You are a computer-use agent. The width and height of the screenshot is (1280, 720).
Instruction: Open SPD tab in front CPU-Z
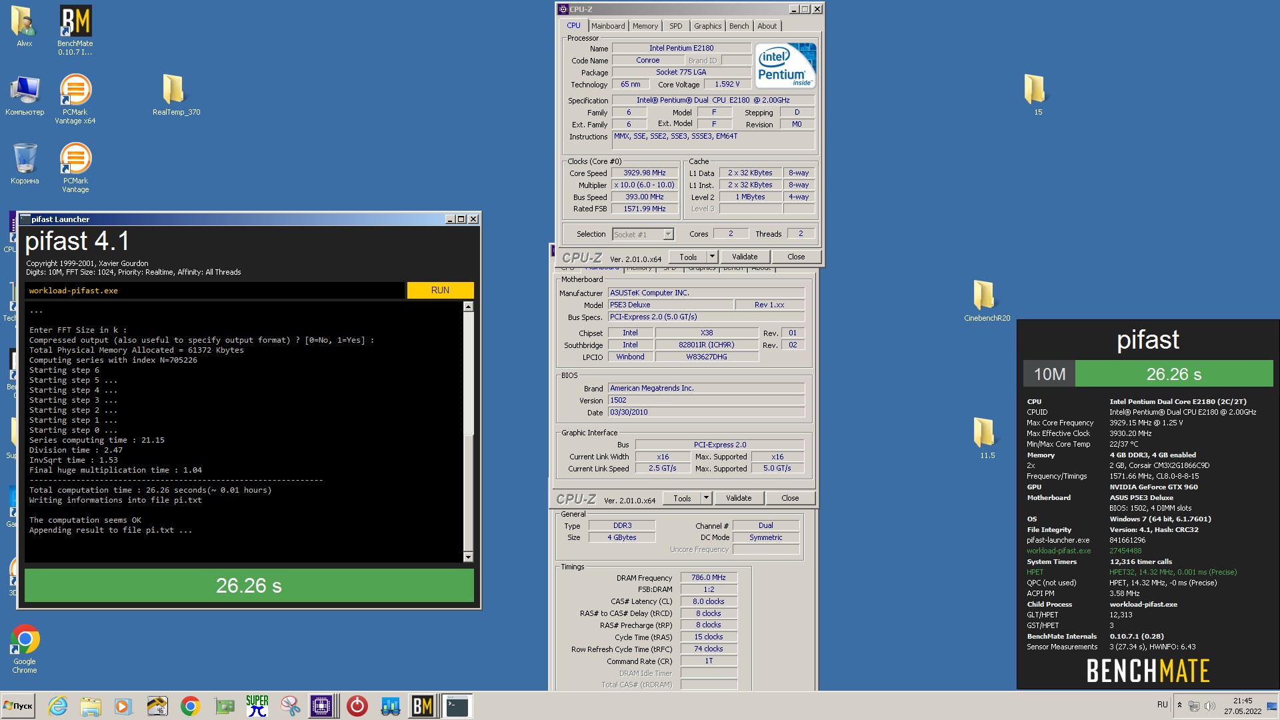coord(676,26)
